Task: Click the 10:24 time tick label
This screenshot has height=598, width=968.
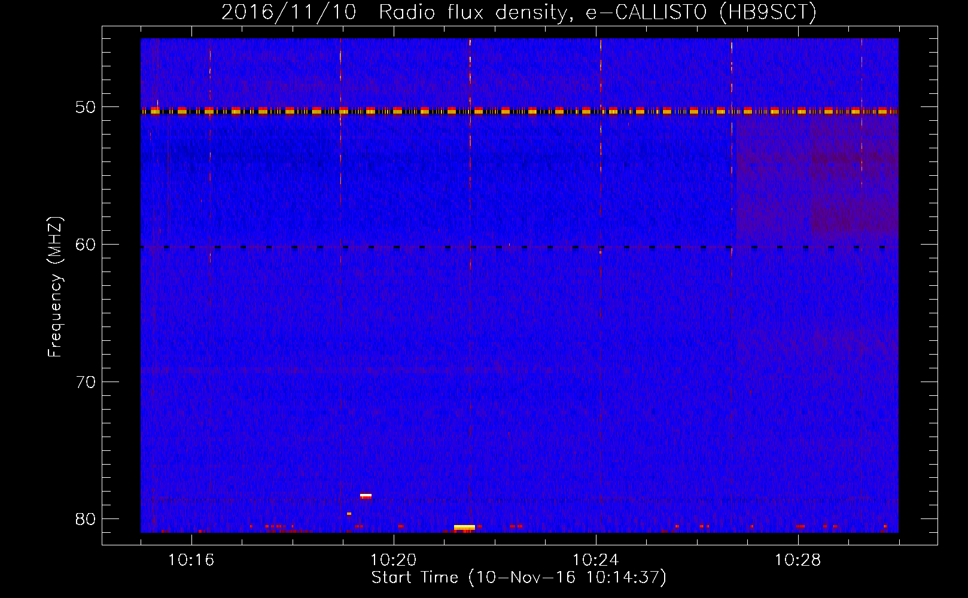Action: click(x=596, y=560)
